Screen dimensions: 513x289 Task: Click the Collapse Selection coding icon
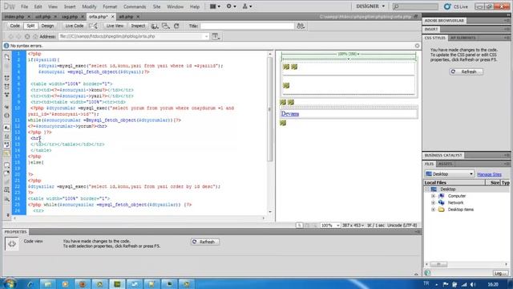7,87
